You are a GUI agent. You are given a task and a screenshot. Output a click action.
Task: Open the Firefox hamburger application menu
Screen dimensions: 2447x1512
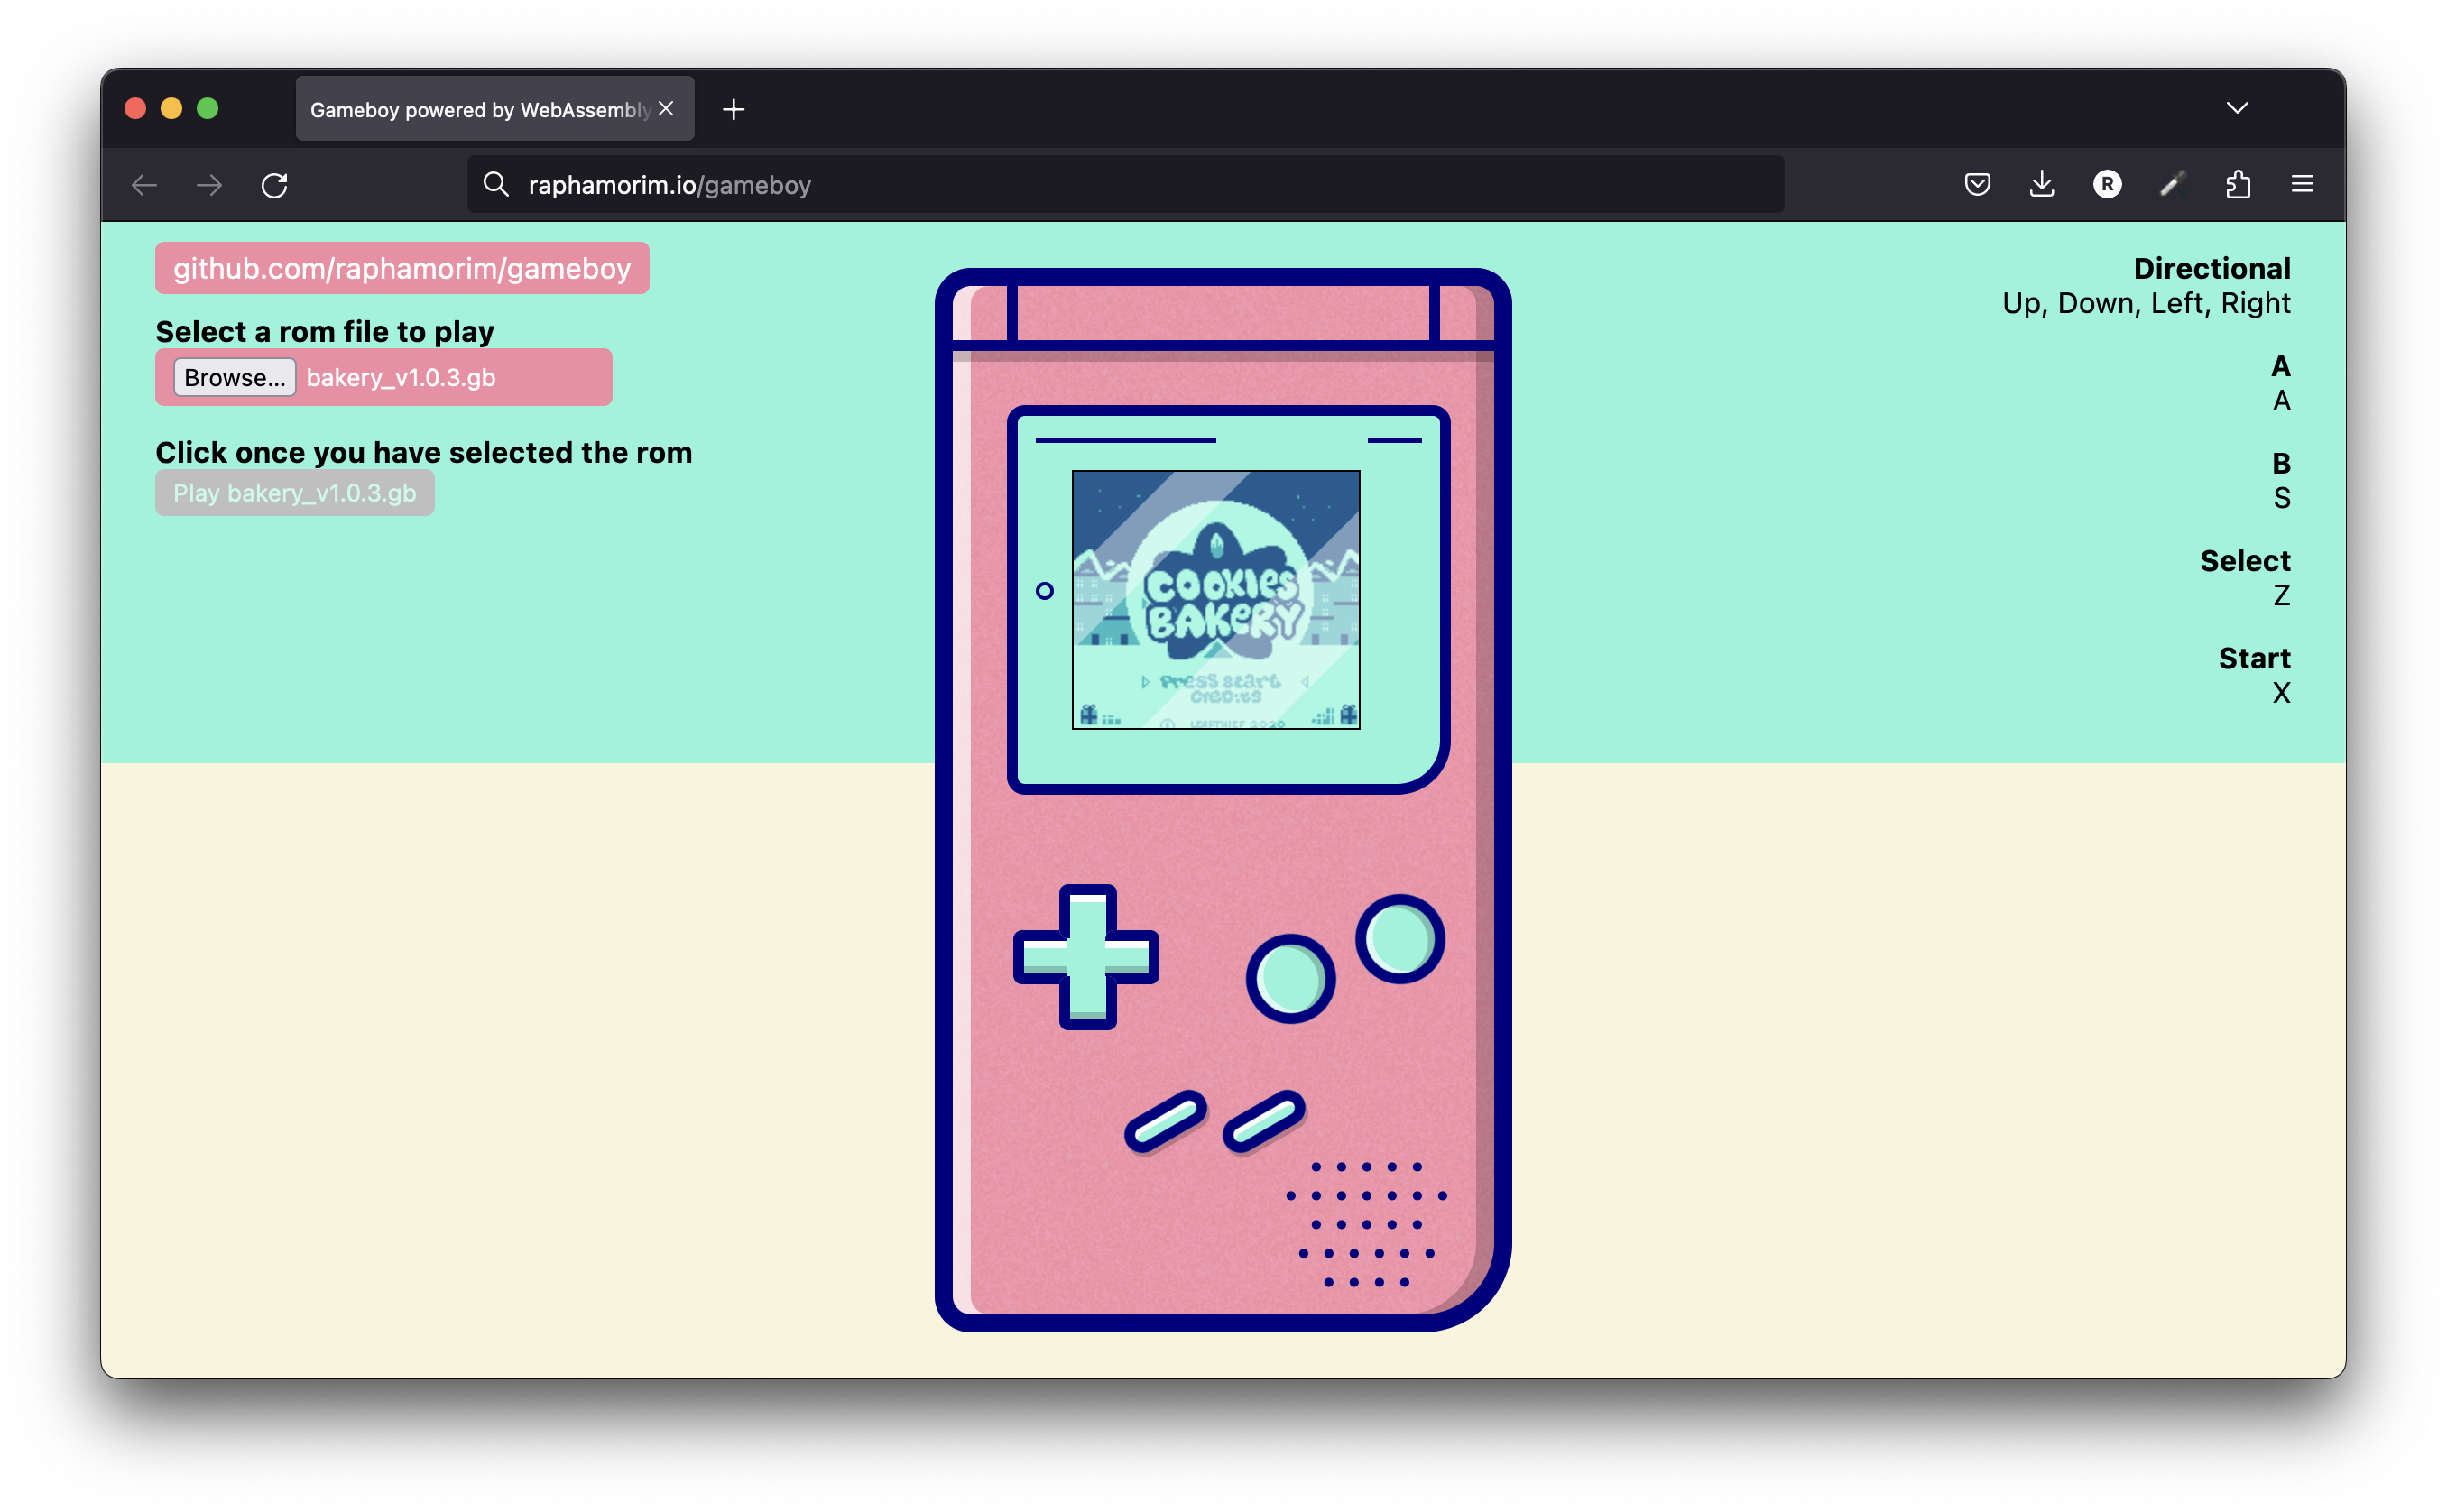coord(2302,184)
